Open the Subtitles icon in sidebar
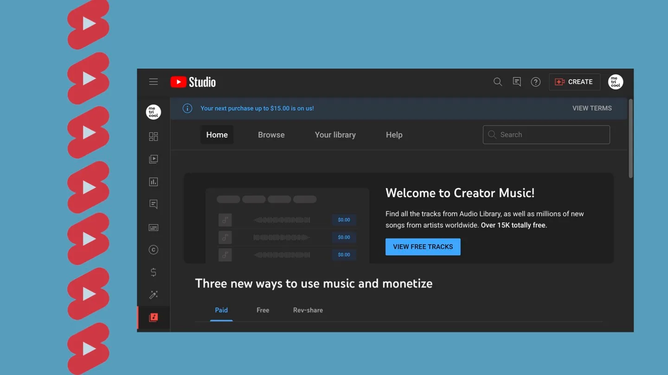Image resolution: width=668 pixels, height=375 pixels. [x=154, y=228]
